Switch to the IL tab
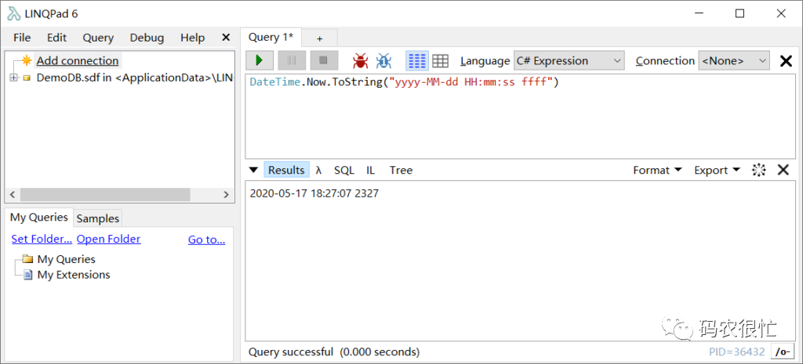Screen dimensions: 803x364 click(370, 170)
